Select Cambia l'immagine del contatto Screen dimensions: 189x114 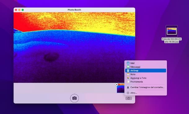(146, 87)
